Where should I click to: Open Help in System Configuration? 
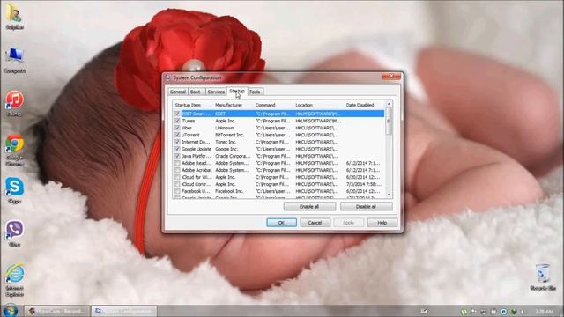click(382, 223)
